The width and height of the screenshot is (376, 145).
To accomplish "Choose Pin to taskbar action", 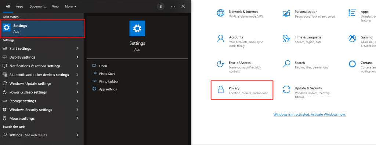I will pos(109,81).
